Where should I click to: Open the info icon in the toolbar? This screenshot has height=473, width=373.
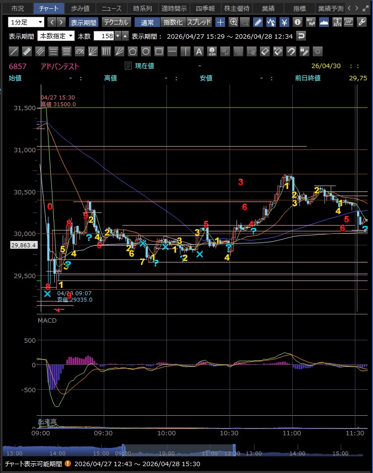[x=297, y=23]
